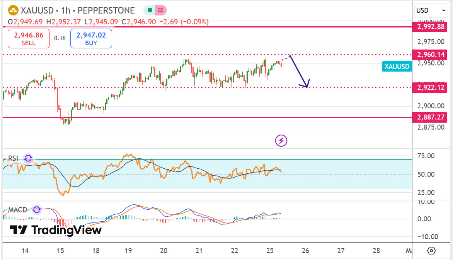Click date 26 on the time axis
The height and width of the screenshot is (260, 453).
pyautogui.click(x=305, y=250)
